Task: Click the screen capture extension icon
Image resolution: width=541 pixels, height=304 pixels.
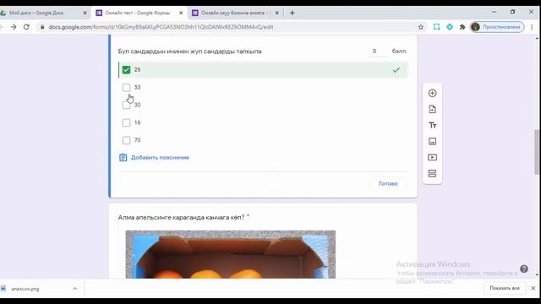Action: [x=436, y=27]
